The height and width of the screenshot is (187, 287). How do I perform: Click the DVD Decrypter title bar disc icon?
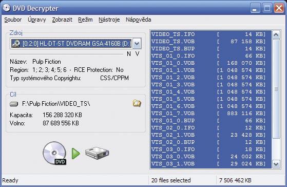pyautogui.click(x=7, y=8)
